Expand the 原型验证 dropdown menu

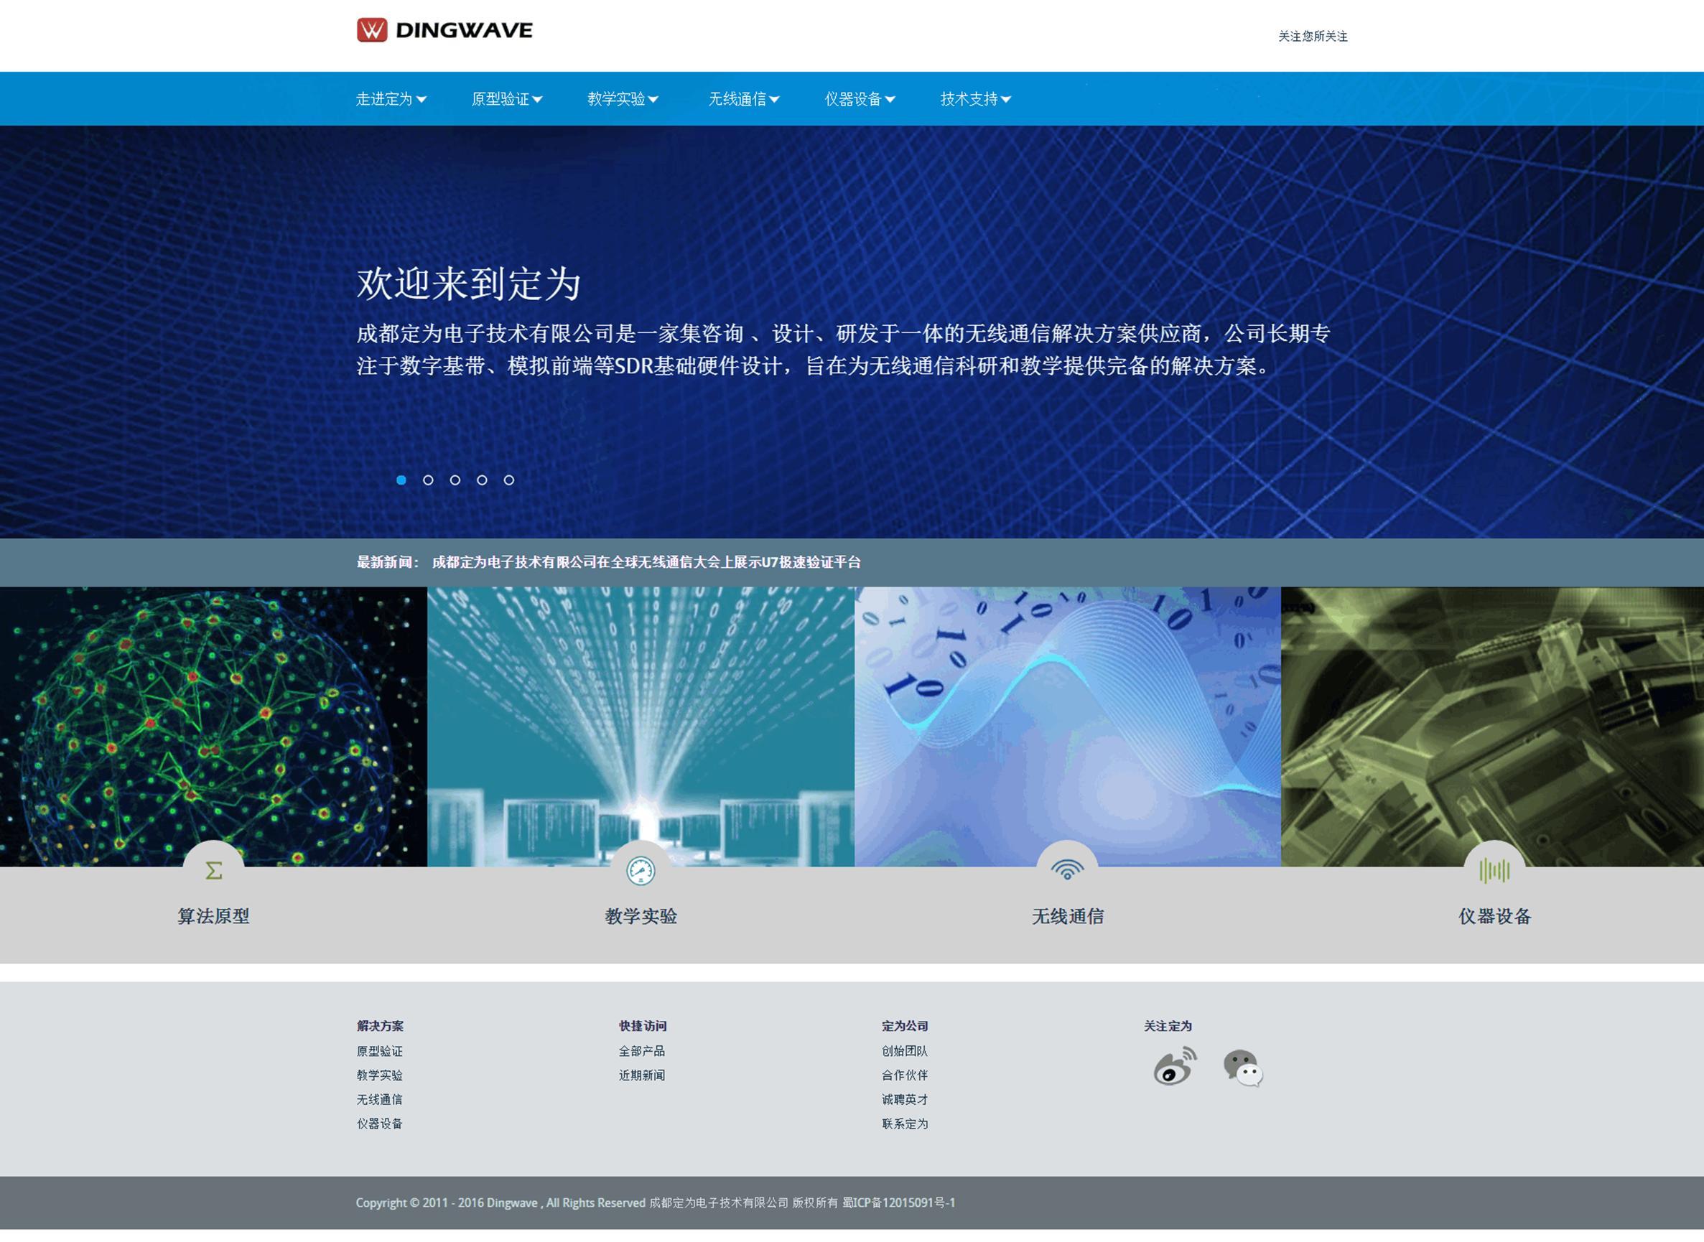(x=507, y=99)
